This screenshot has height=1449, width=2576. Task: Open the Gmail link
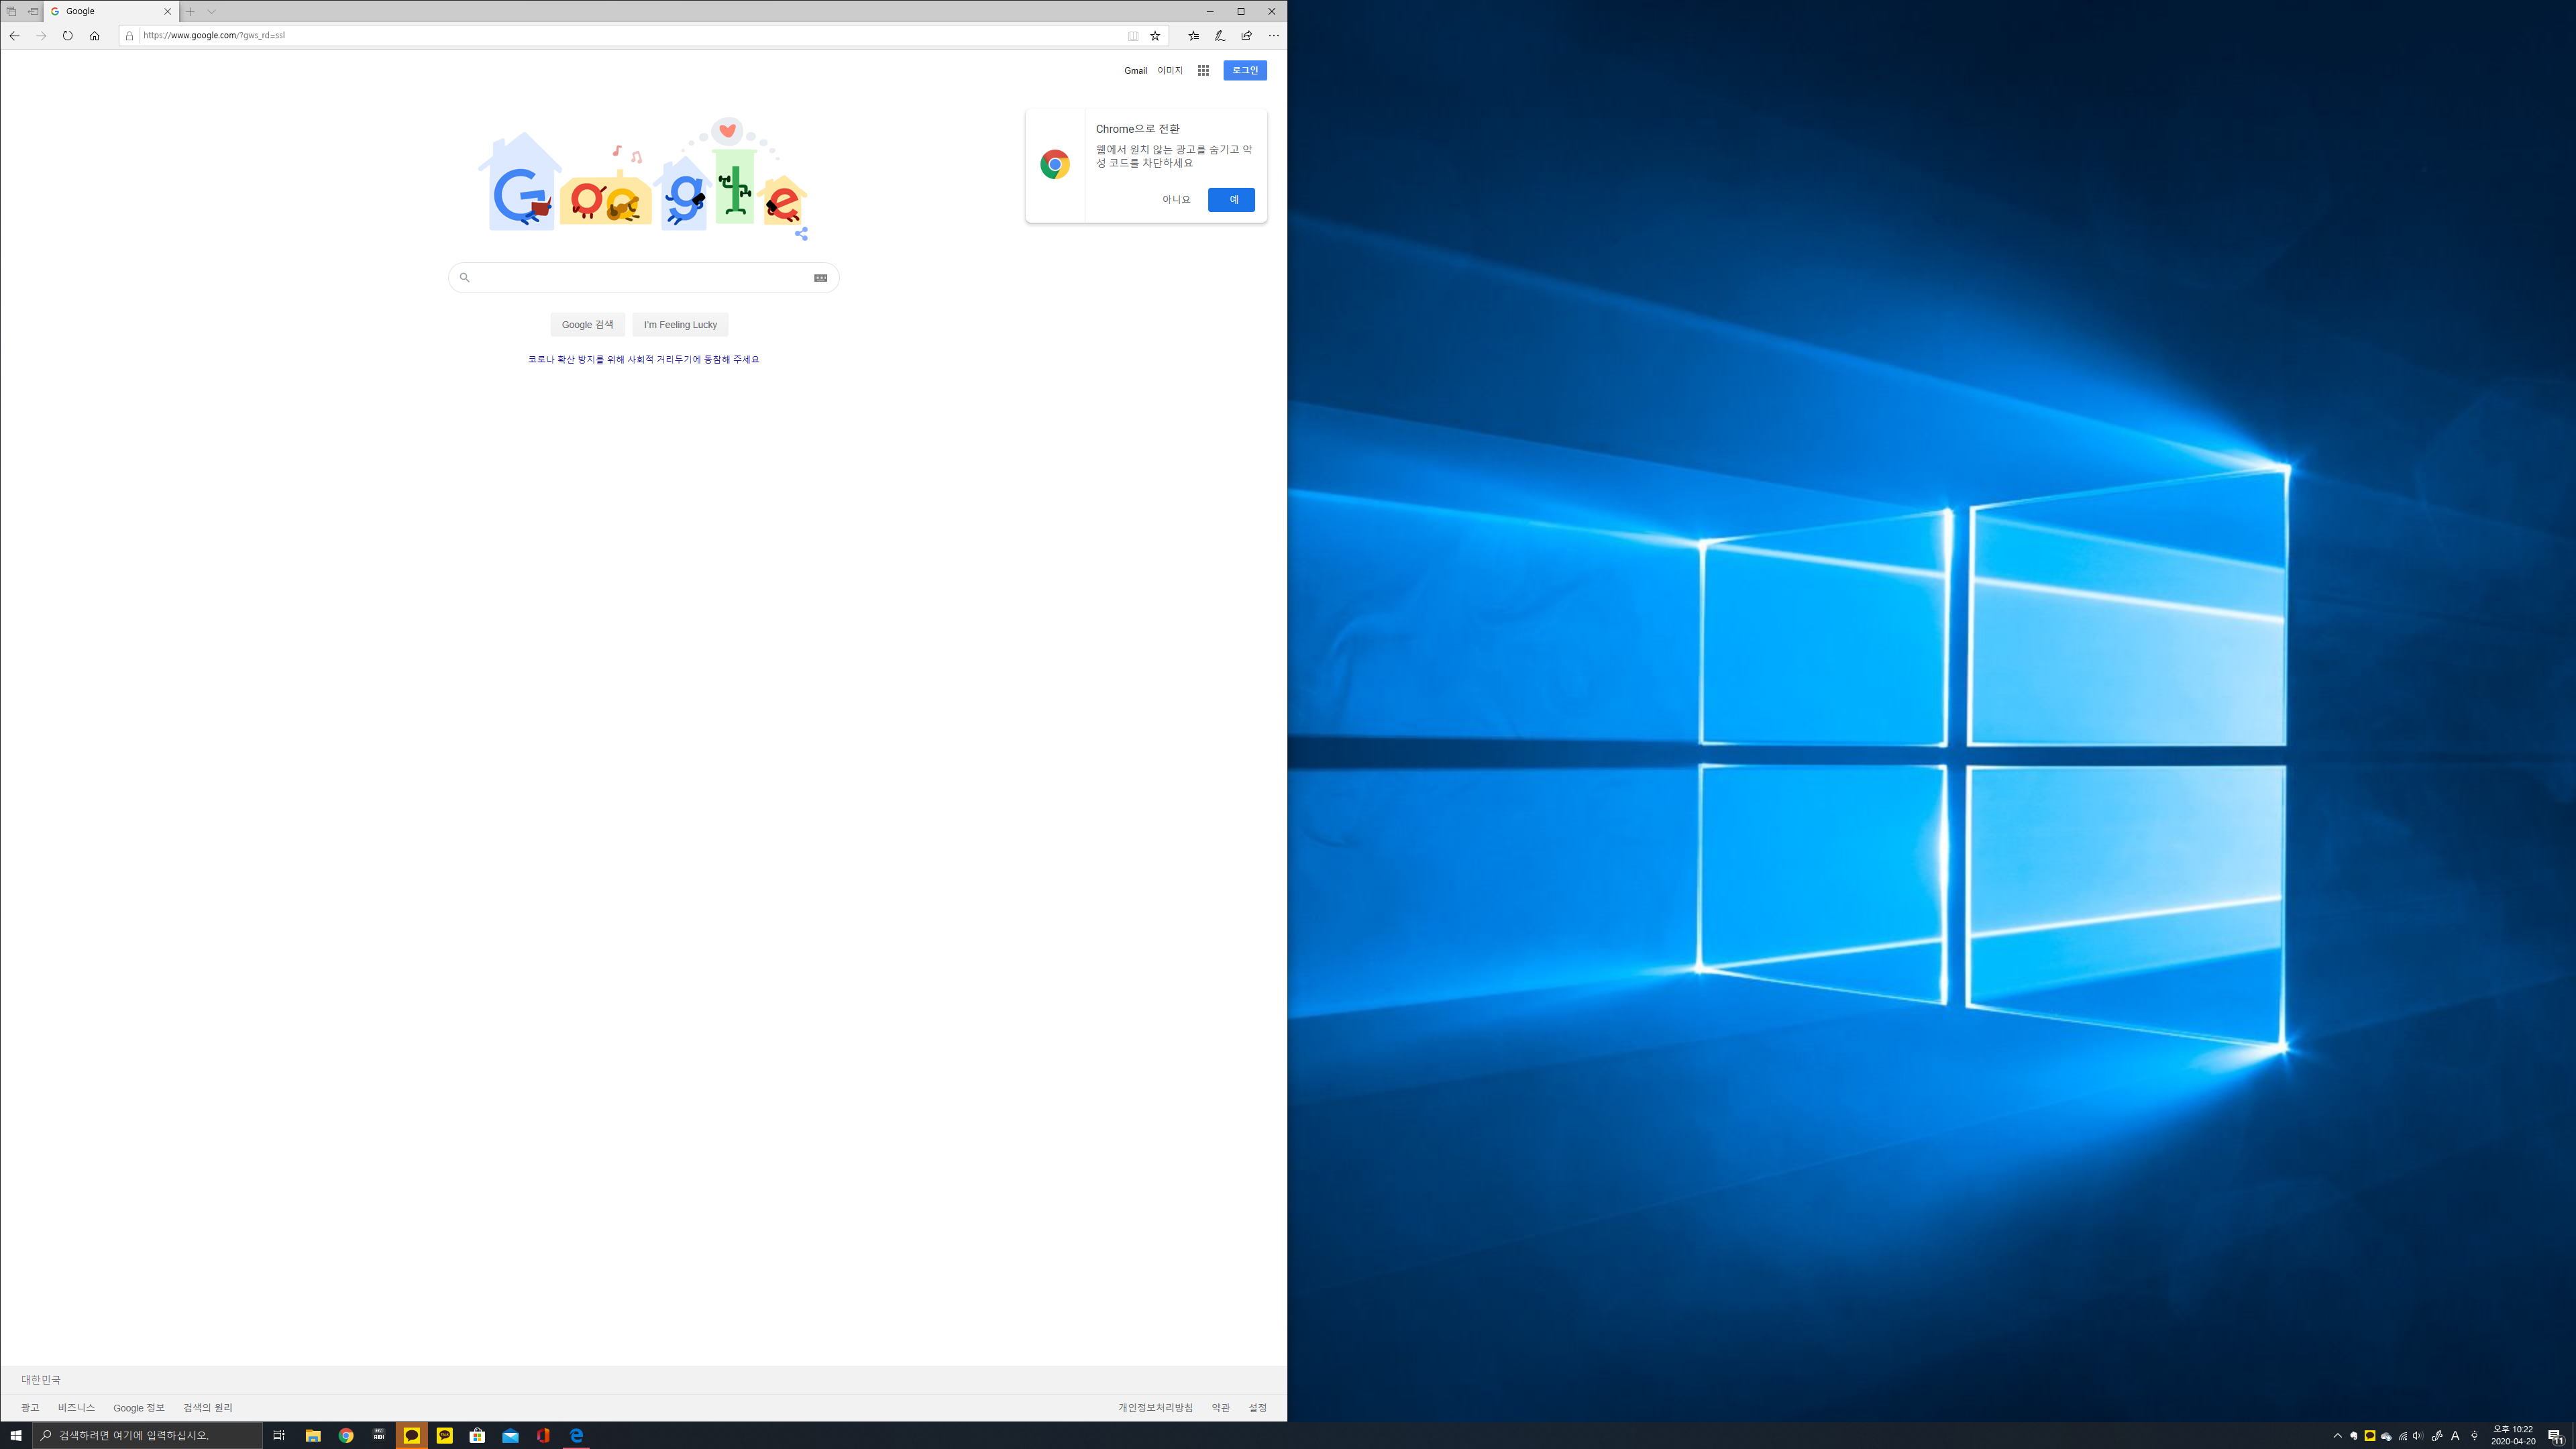[x=1135, y=71]
